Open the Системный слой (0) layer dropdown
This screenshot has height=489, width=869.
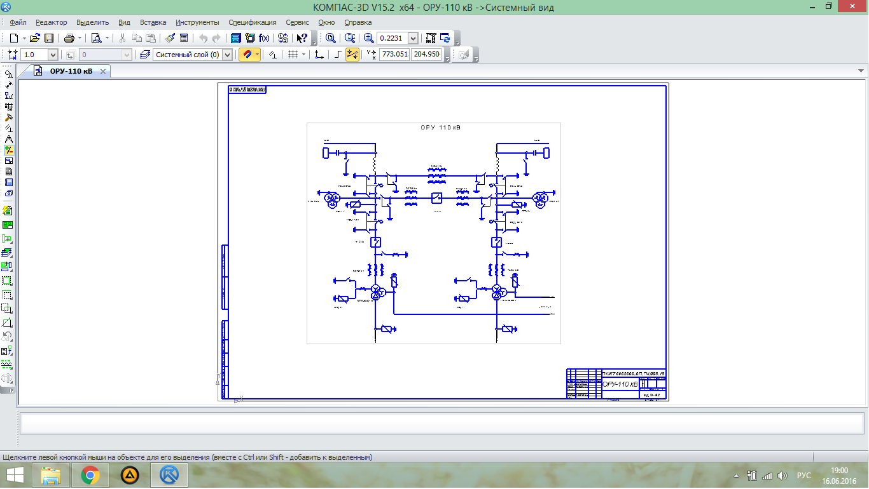pyautogui.click(x=228, y=55)
